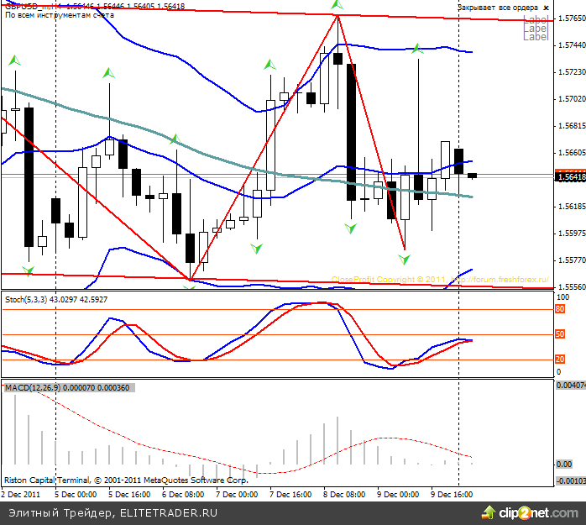
Task: Click the Закрывает все ордера label
Action: [x=497, y=7]
